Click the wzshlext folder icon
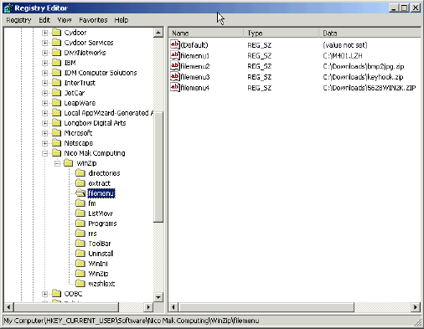Image resolution: width=424 pixels, height=329 pixels. click(x=80, y=284)
